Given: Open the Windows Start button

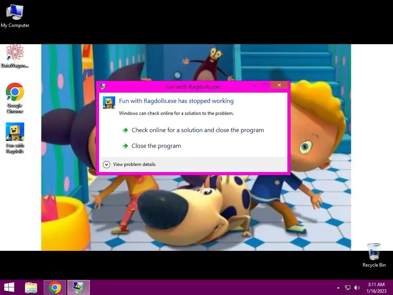Looking at the screenshot, I should click(x=9, y=287).
